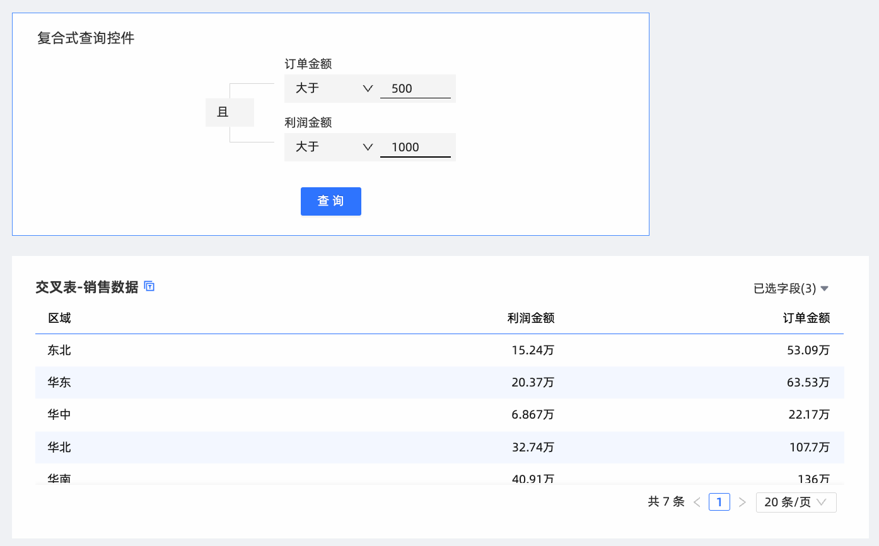Go to previous page with left arrow
Viewport: 879px width, 546px height.
[x=697, y=502]
